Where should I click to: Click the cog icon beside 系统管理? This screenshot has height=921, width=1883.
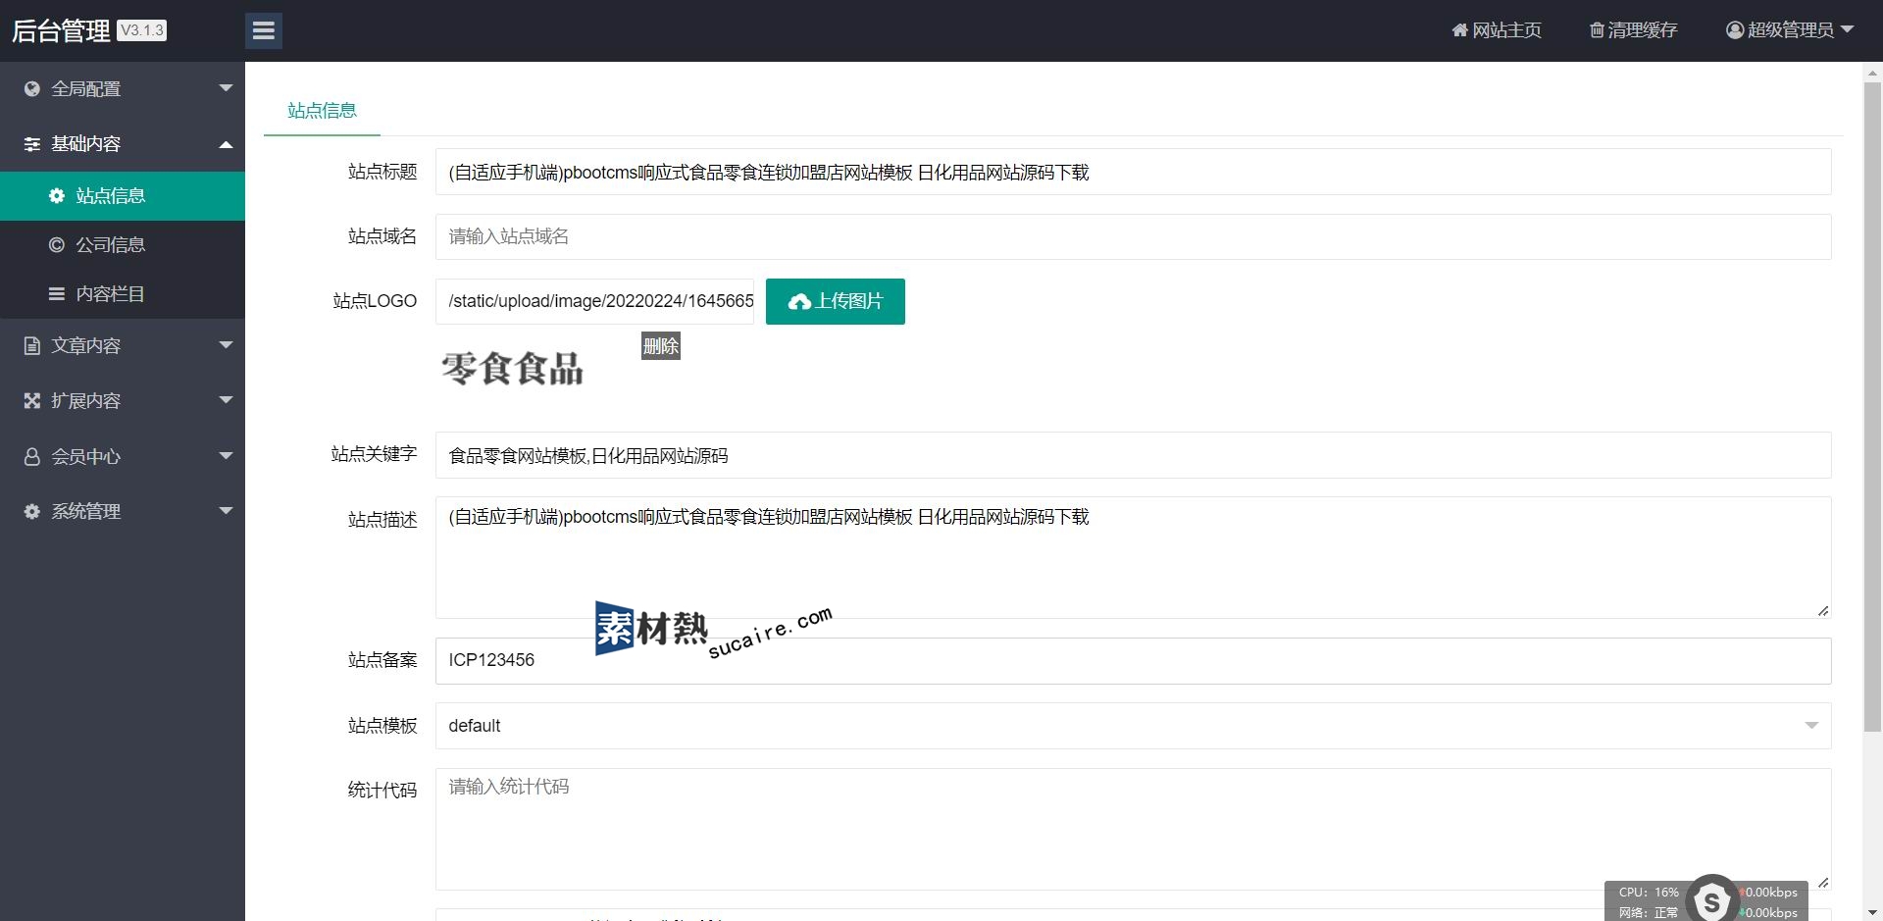pos(32,512)
